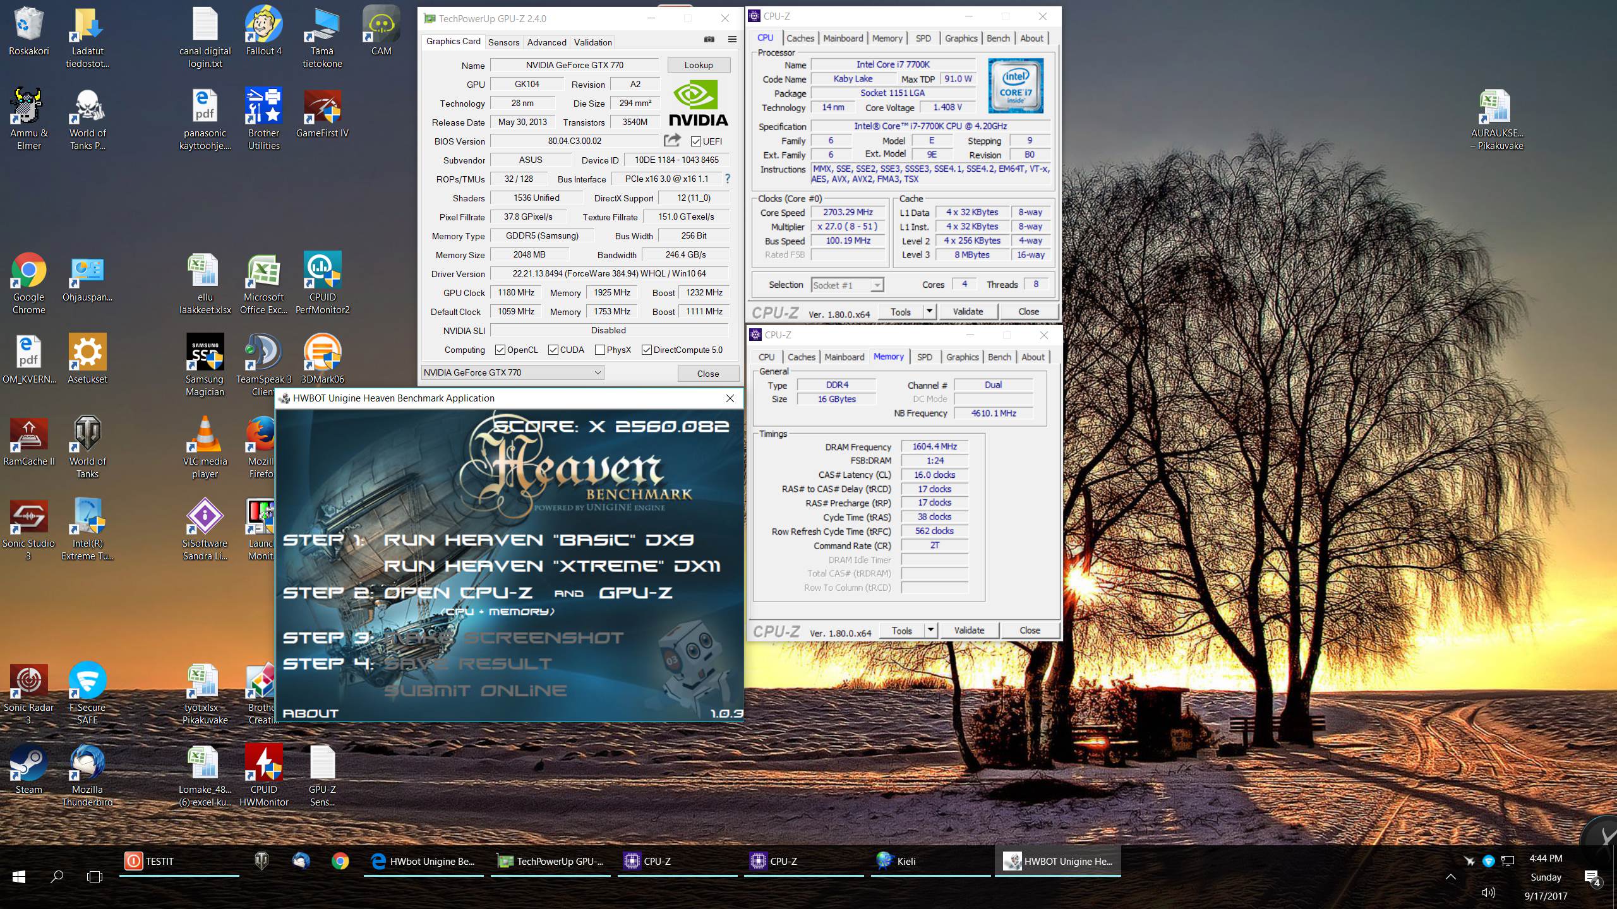This screenshot has width=1617, height=909.
Task: Launch the Steam desktop icon
Action: (28, 770)
